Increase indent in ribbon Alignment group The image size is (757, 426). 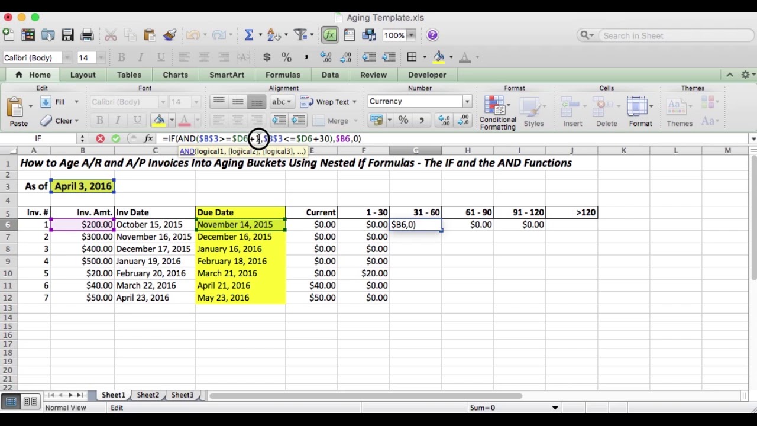pos(298,121)
